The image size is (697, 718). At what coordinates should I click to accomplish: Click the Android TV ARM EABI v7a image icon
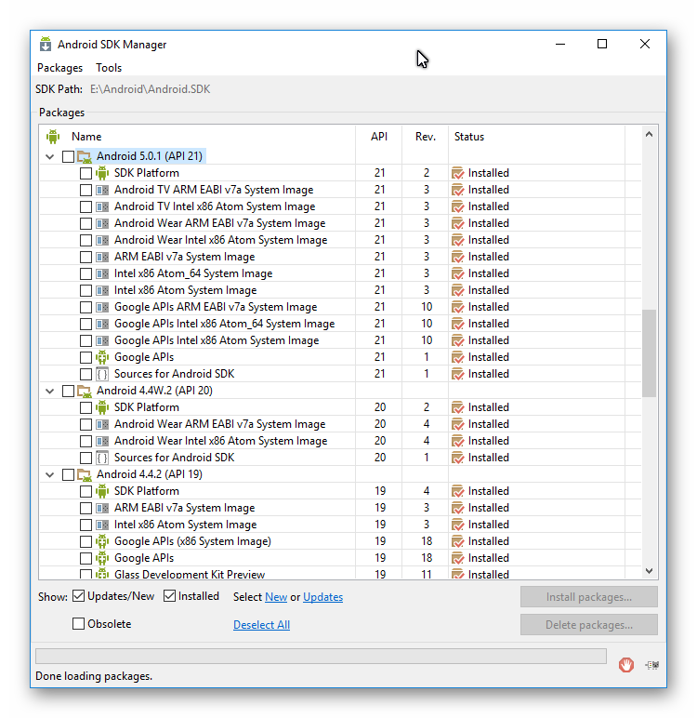click(102, 190)
